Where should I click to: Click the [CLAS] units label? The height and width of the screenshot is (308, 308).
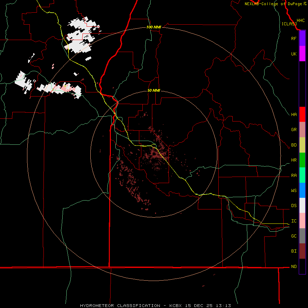[289, 24]
